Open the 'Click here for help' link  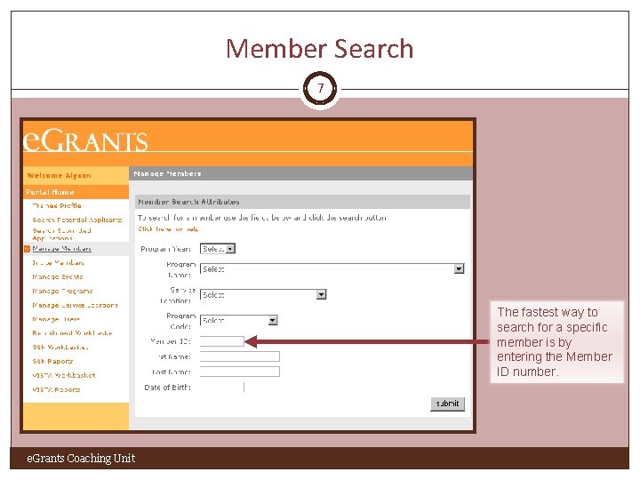168,229
